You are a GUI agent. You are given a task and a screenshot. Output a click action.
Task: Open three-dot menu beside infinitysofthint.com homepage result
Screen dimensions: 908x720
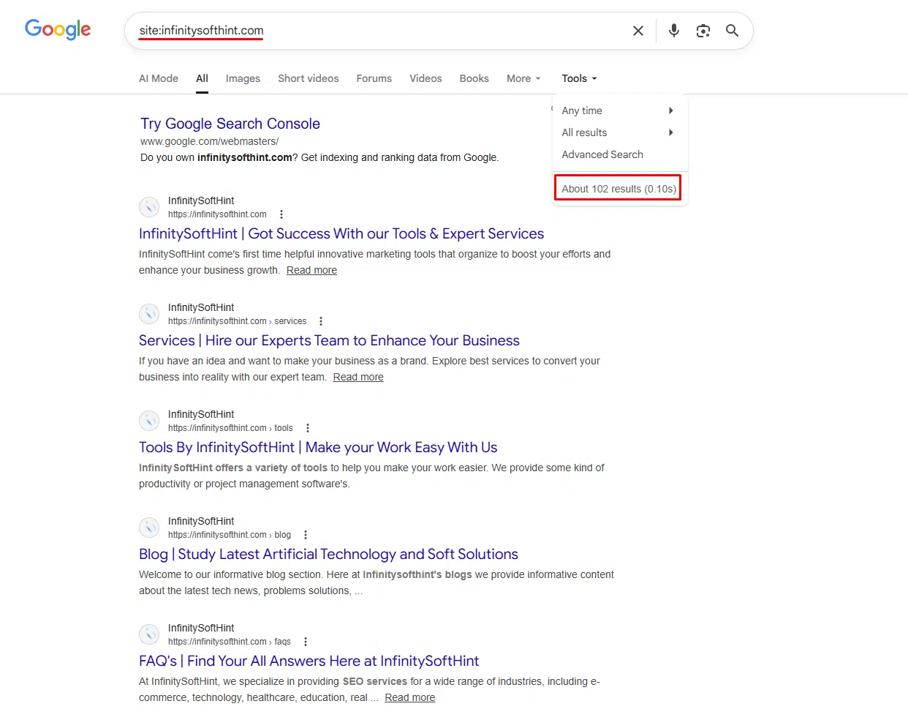281,214
